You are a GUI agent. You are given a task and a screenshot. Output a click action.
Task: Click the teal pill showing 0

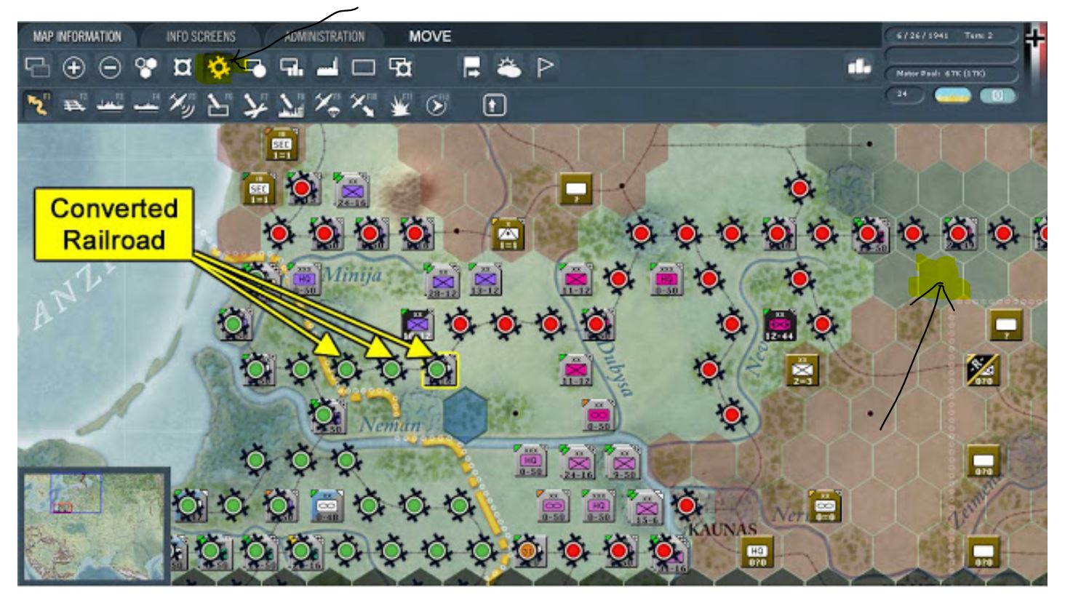point(998,95)
